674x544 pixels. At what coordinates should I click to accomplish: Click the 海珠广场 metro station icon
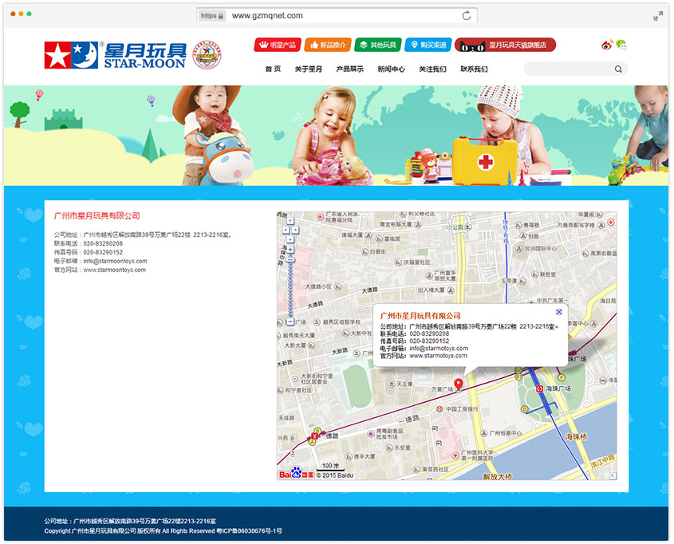tap(539, 388)
